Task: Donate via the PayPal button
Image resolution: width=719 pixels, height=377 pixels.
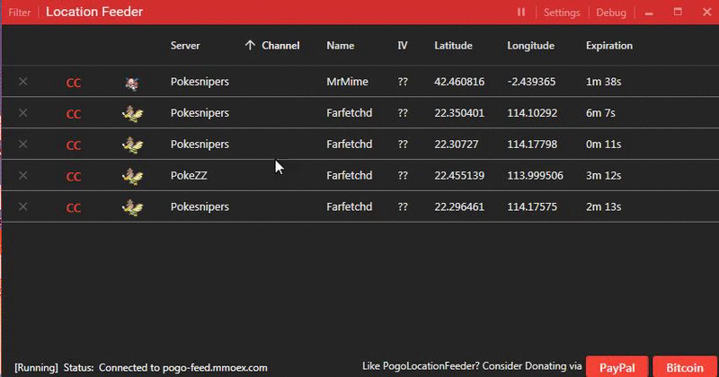Action: pyautogui.click(x=617, y=367)
